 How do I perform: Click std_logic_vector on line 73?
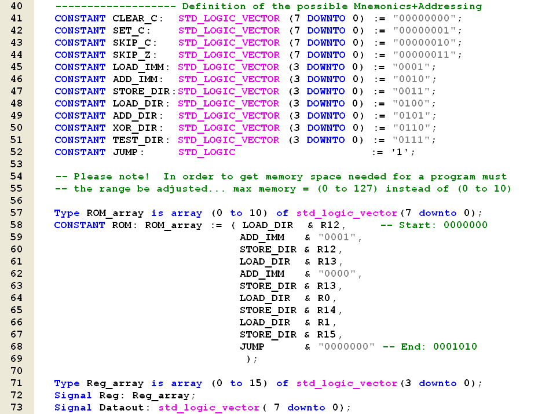pyautogui.click(x=209, y=408)
